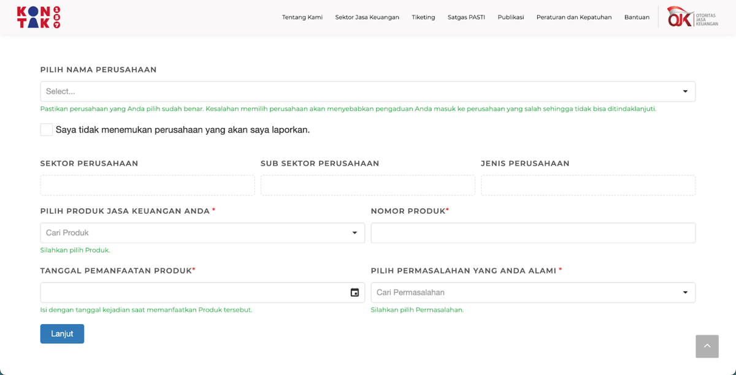Check the box for company not found
This screenshot has height=375, width=736.
point(47,130)
